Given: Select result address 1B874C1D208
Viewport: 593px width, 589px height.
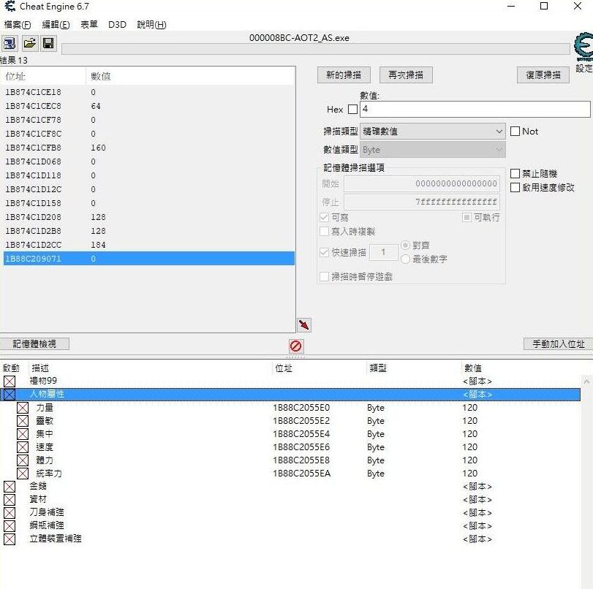Looking at the screenshot, I should point(33,217).
